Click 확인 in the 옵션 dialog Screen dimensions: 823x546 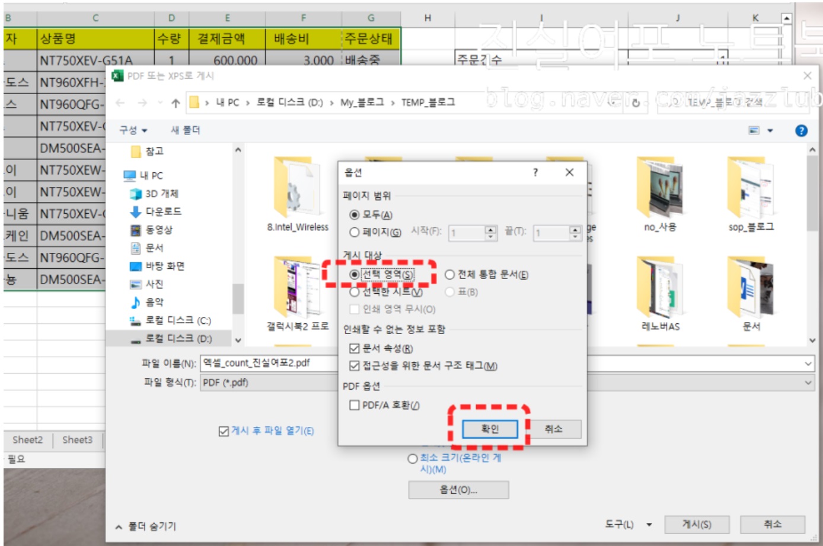pos(490,429)
